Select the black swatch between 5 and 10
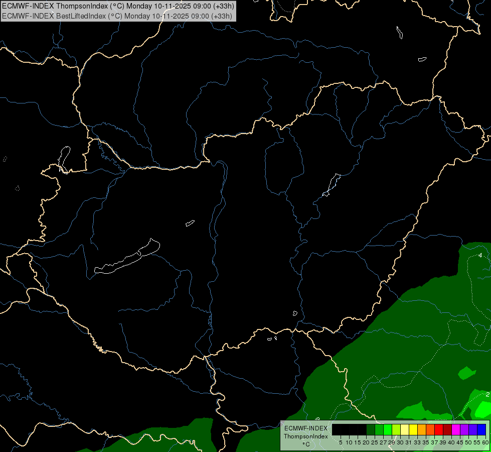Screen dimensions: 491x452 345,429
